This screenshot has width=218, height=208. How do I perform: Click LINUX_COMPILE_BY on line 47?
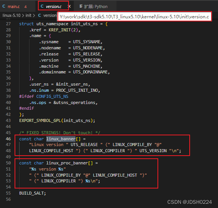coord(132,145)
